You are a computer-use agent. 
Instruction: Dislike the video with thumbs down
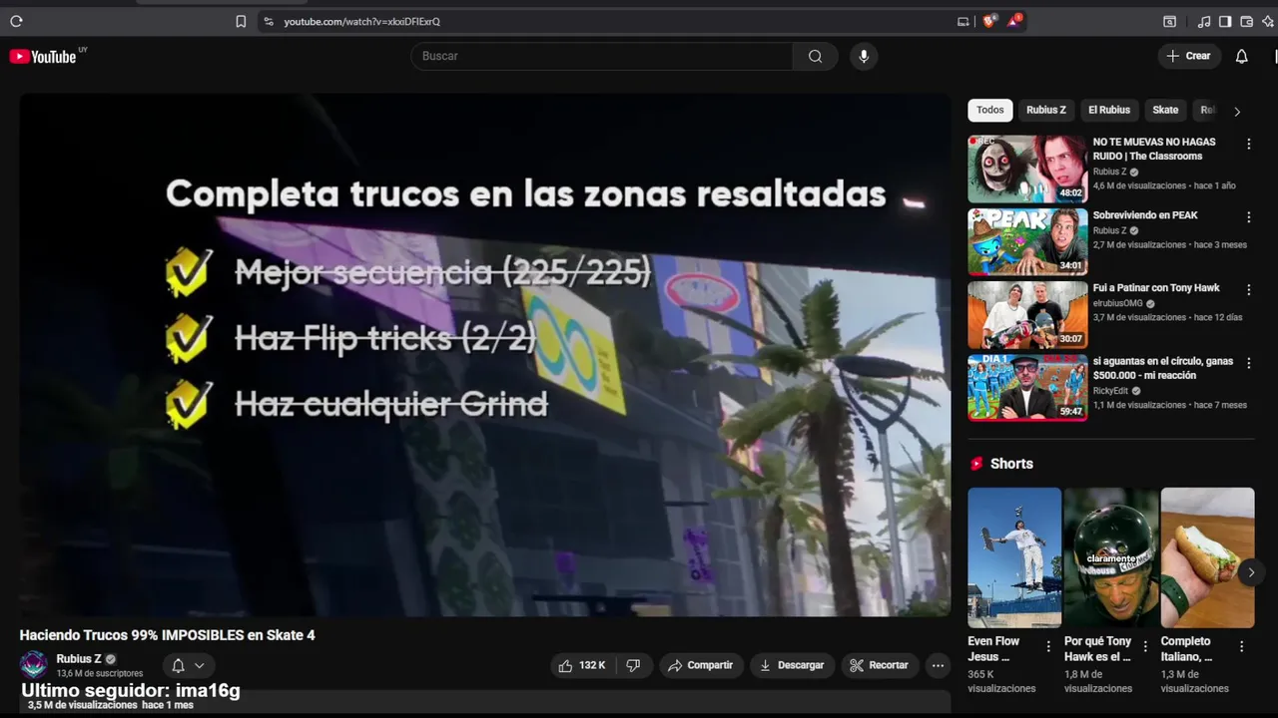coord(633,665)
